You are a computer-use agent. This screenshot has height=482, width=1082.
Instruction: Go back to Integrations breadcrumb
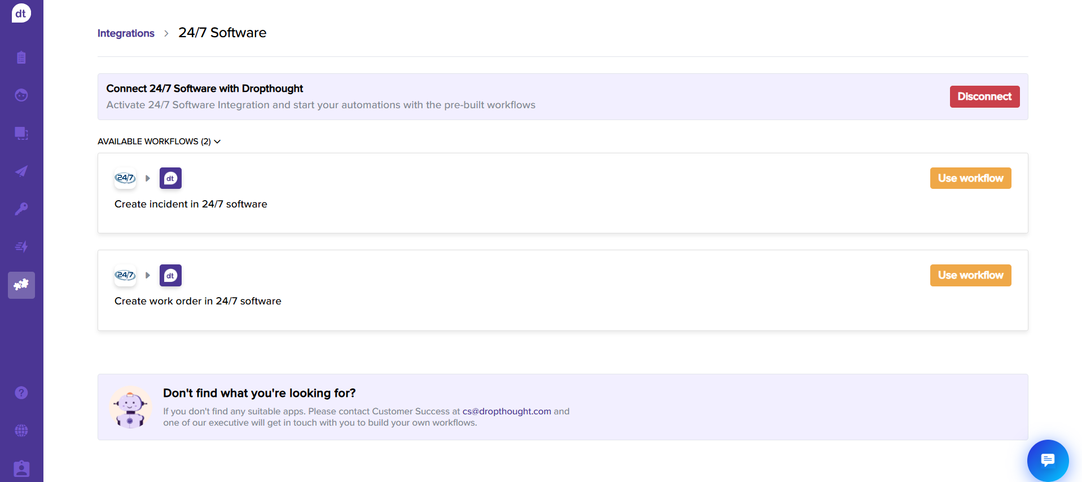126,33
